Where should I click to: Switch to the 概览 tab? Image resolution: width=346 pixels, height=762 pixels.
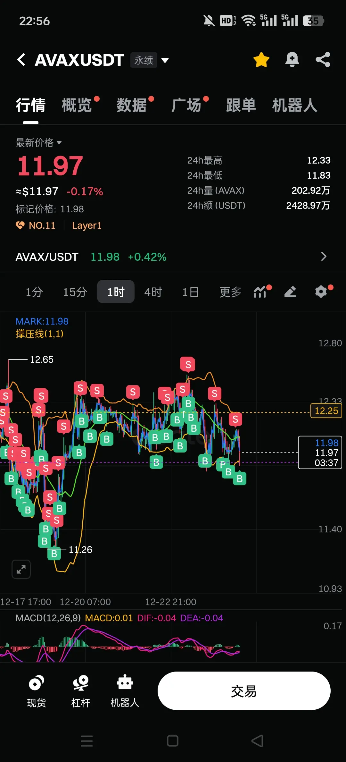tap(77, 105)
